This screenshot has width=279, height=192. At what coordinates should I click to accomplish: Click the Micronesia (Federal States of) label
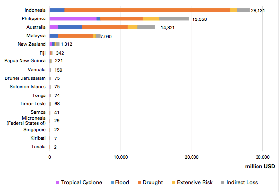[26, 121]
